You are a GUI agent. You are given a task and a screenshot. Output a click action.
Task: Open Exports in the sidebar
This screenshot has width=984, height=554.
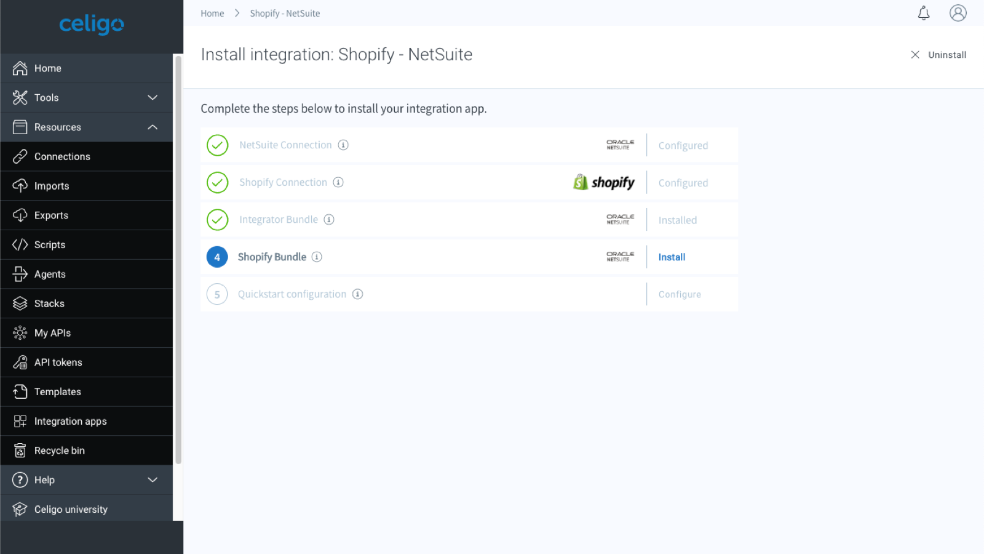(87, 215)
